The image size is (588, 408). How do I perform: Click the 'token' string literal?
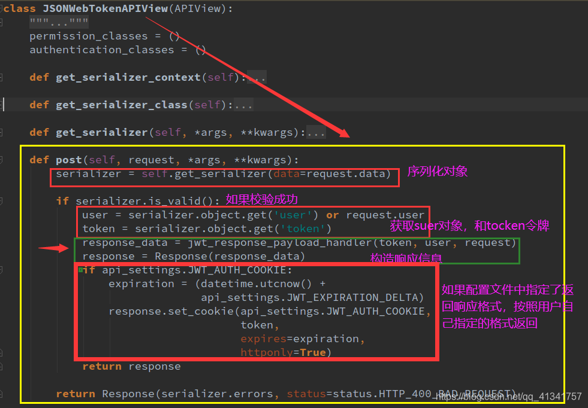[x=303, y=229]
